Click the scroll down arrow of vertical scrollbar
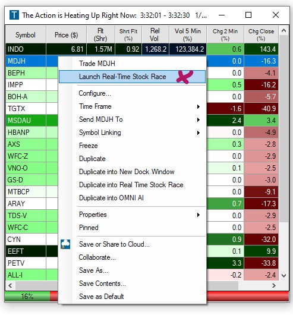Image resolution: width=293 pixels, height=315 pixels. click(x=283, y=276)
